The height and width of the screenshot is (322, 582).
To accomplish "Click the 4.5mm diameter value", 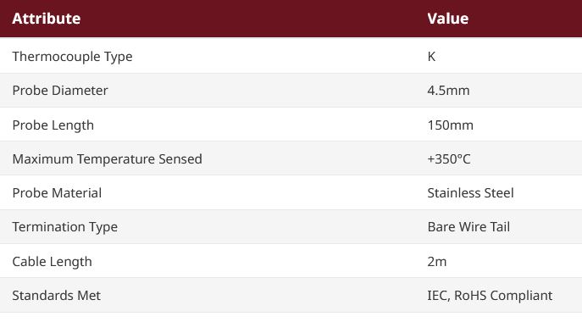I will [x=448, y=91].
